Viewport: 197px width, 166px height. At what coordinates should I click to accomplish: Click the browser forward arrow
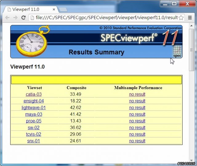pos(15,18)
